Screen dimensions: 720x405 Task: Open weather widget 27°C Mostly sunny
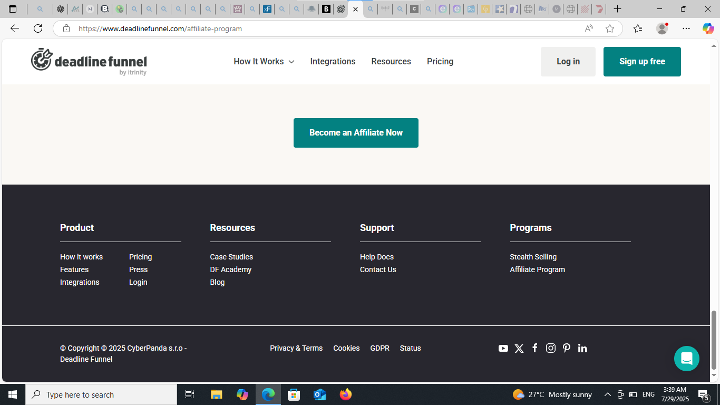552,394
